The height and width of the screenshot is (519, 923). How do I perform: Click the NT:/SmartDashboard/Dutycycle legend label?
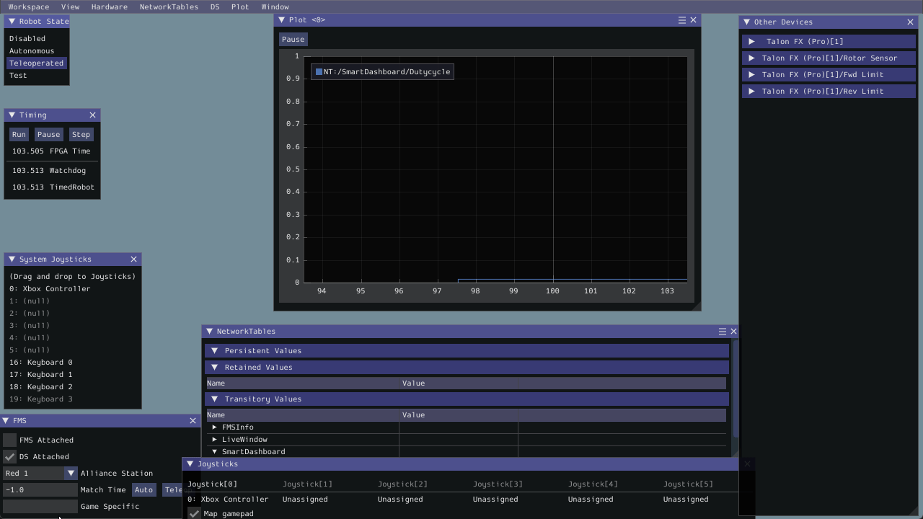tap(387, 71)
